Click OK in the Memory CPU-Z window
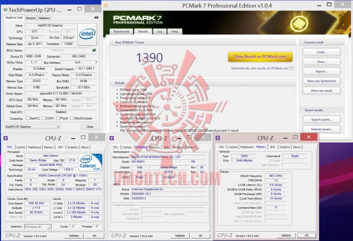 pos(306,236)
